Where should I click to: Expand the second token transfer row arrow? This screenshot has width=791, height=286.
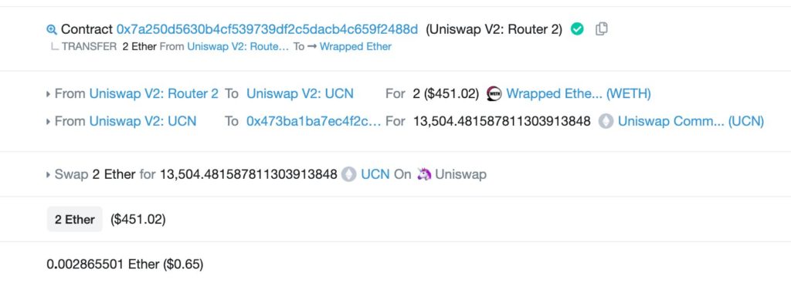(49, 122)
